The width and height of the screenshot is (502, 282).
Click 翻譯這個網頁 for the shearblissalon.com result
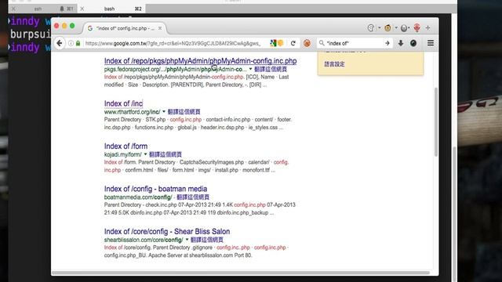pyautogui.click(x=207, y=240)
